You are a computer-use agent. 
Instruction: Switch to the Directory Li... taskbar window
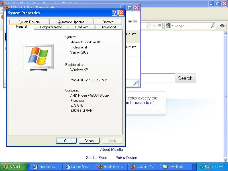click(x=46, y=167)
